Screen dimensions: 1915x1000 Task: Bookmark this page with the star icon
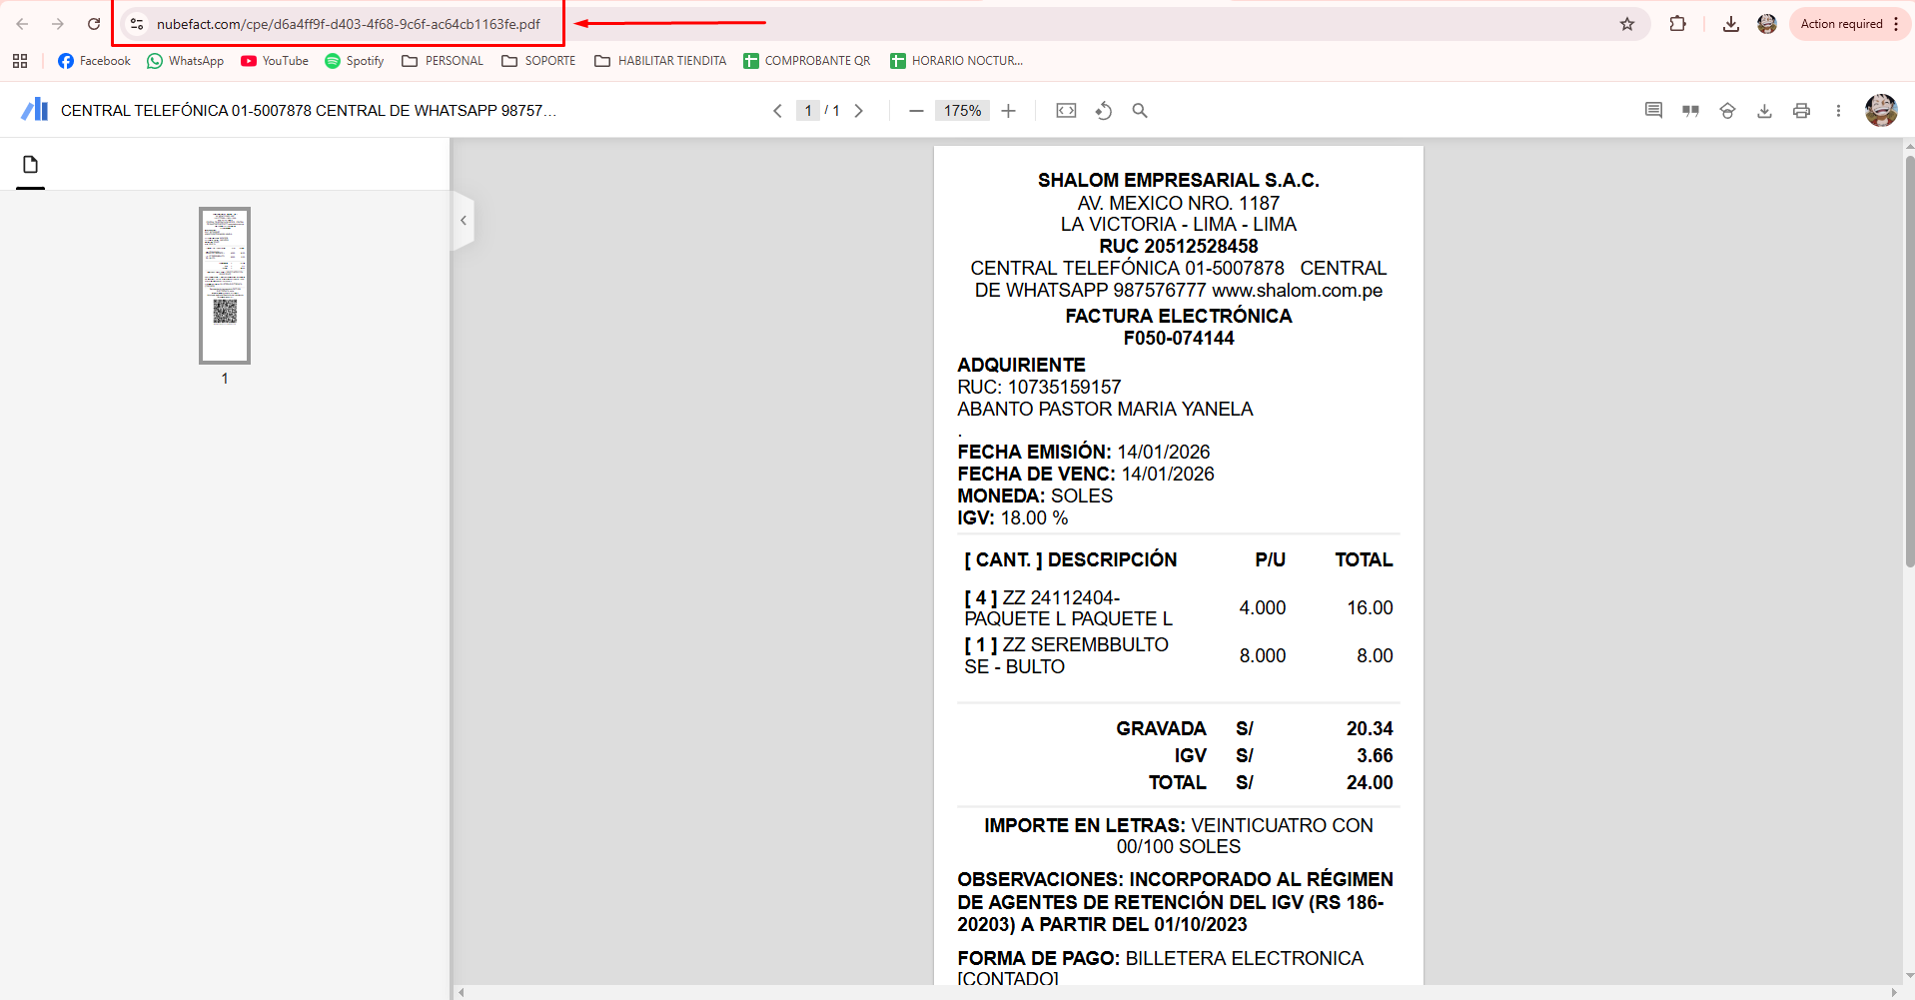[x=1627, y=24]
